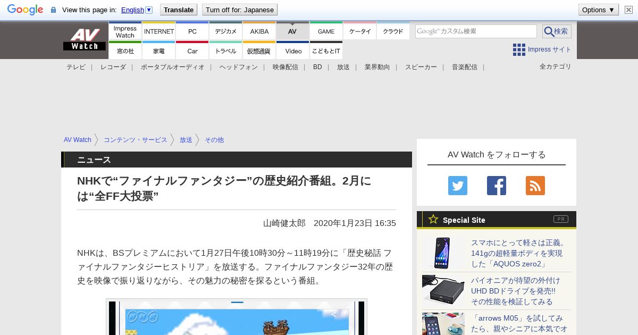Go to the ポータブルオーディオ category
The width and height of the screenshot is (638, 335).
point(172,67)
